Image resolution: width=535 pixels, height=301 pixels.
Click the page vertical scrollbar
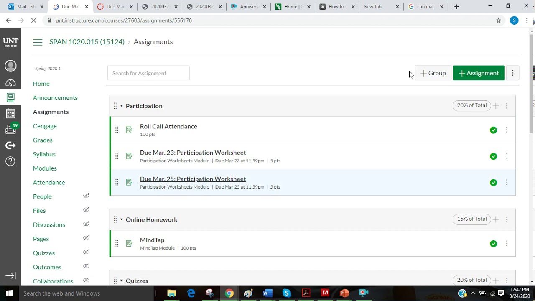[x=531, y=84]
